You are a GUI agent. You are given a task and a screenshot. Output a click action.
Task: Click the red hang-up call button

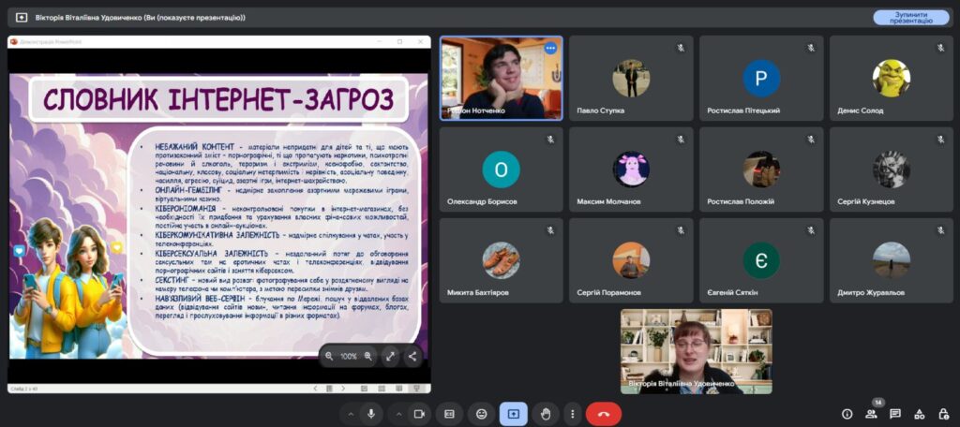tap(603, 413)
